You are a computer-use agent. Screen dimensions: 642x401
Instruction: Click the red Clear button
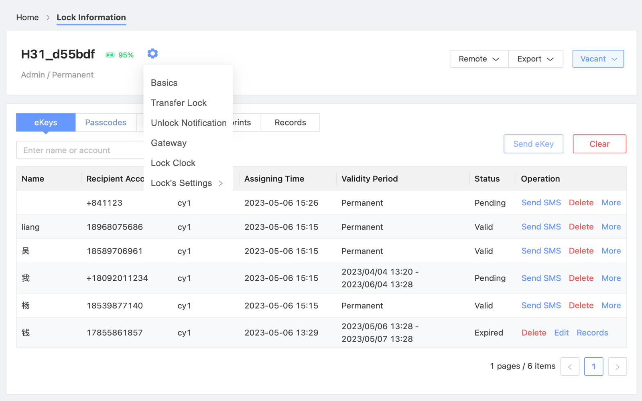(599, 144)
